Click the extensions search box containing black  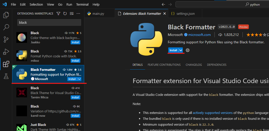click(x=49, y=22)
